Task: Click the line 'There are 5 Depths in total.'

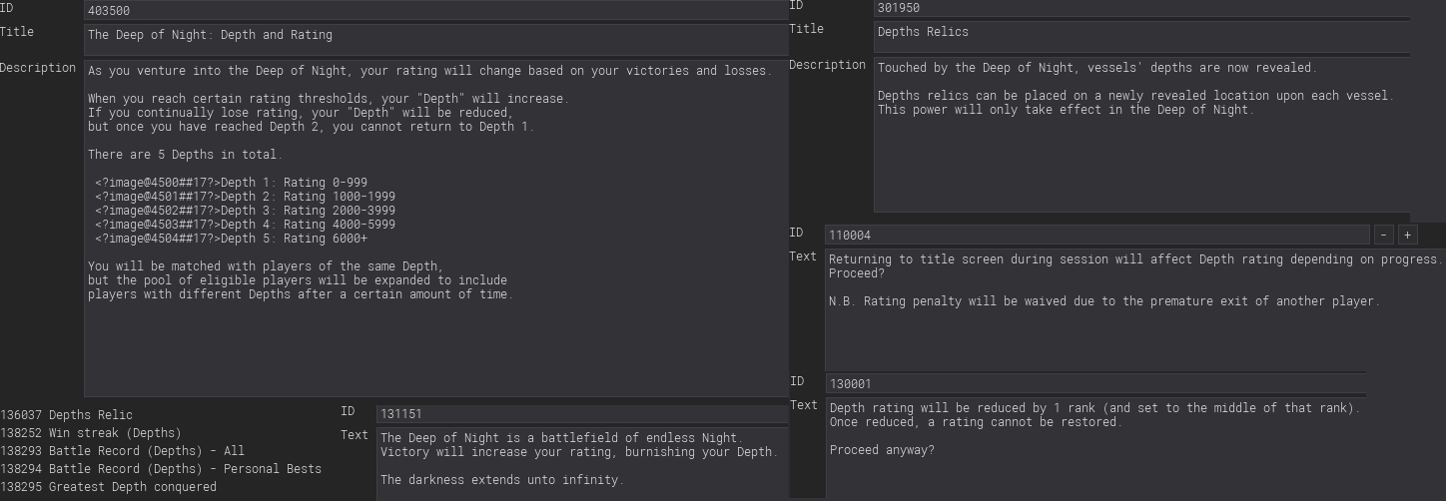Action: click(x=185, y=155)
